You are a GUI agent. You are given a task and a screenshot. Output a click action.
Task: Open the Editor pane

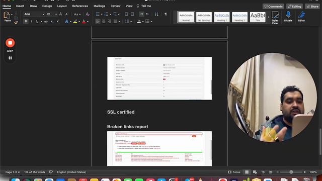(301, 17)
